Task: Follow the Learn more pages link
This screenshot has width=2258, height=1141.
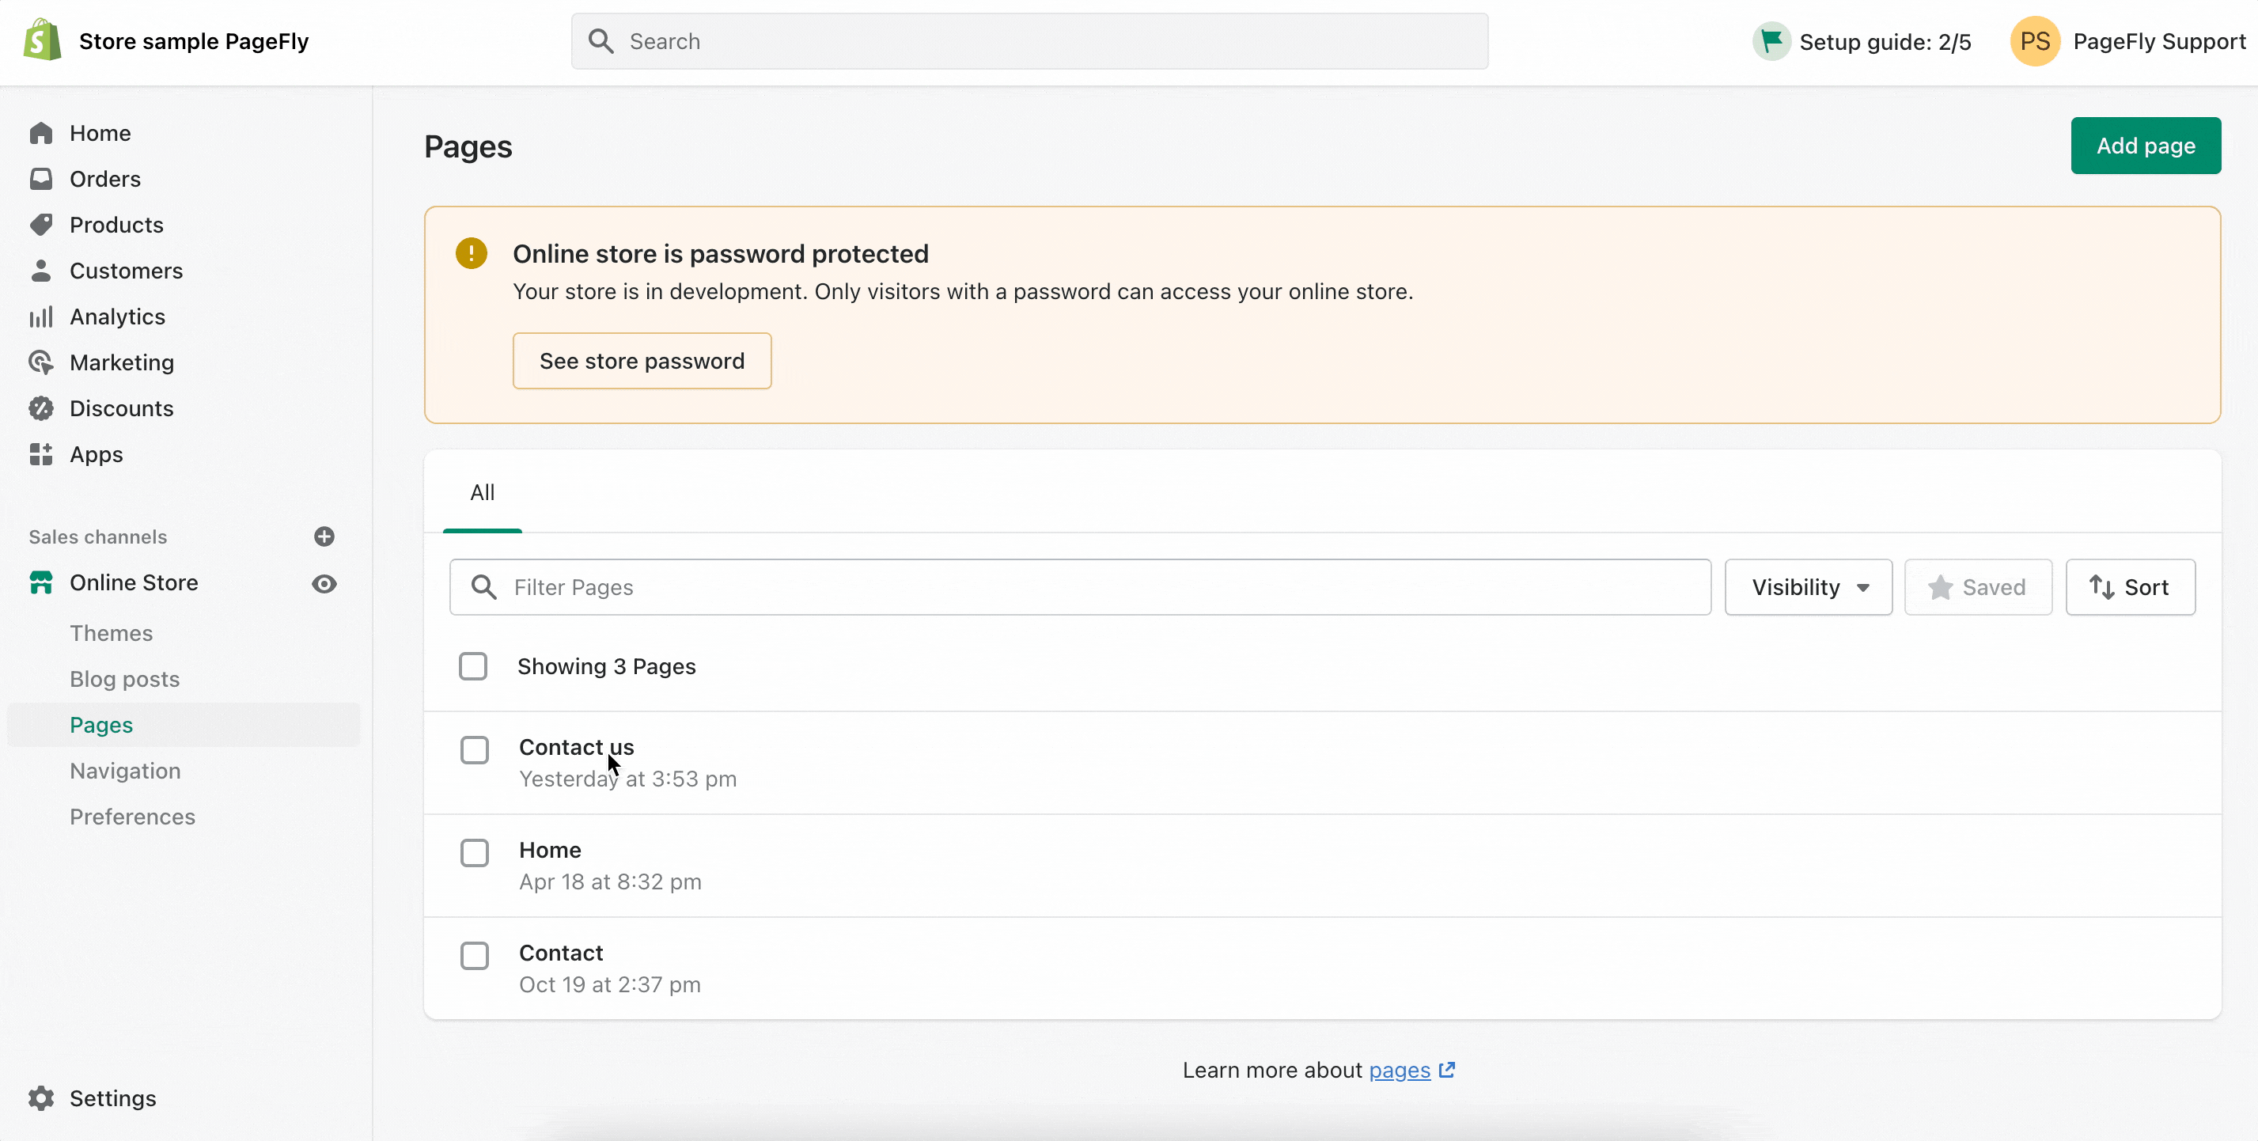Action: point(1400,1070)
